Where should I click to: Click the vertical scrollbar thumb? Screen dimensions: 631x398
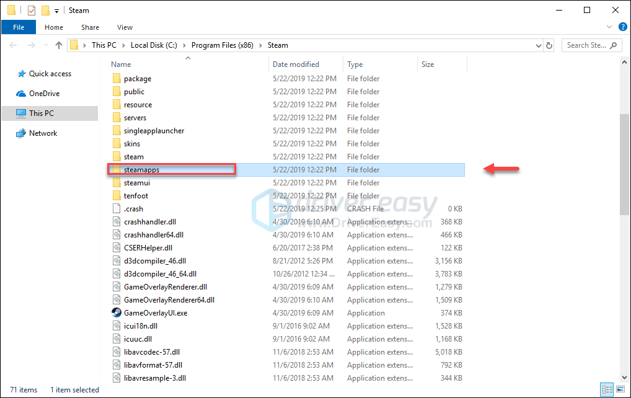point(624,164)
